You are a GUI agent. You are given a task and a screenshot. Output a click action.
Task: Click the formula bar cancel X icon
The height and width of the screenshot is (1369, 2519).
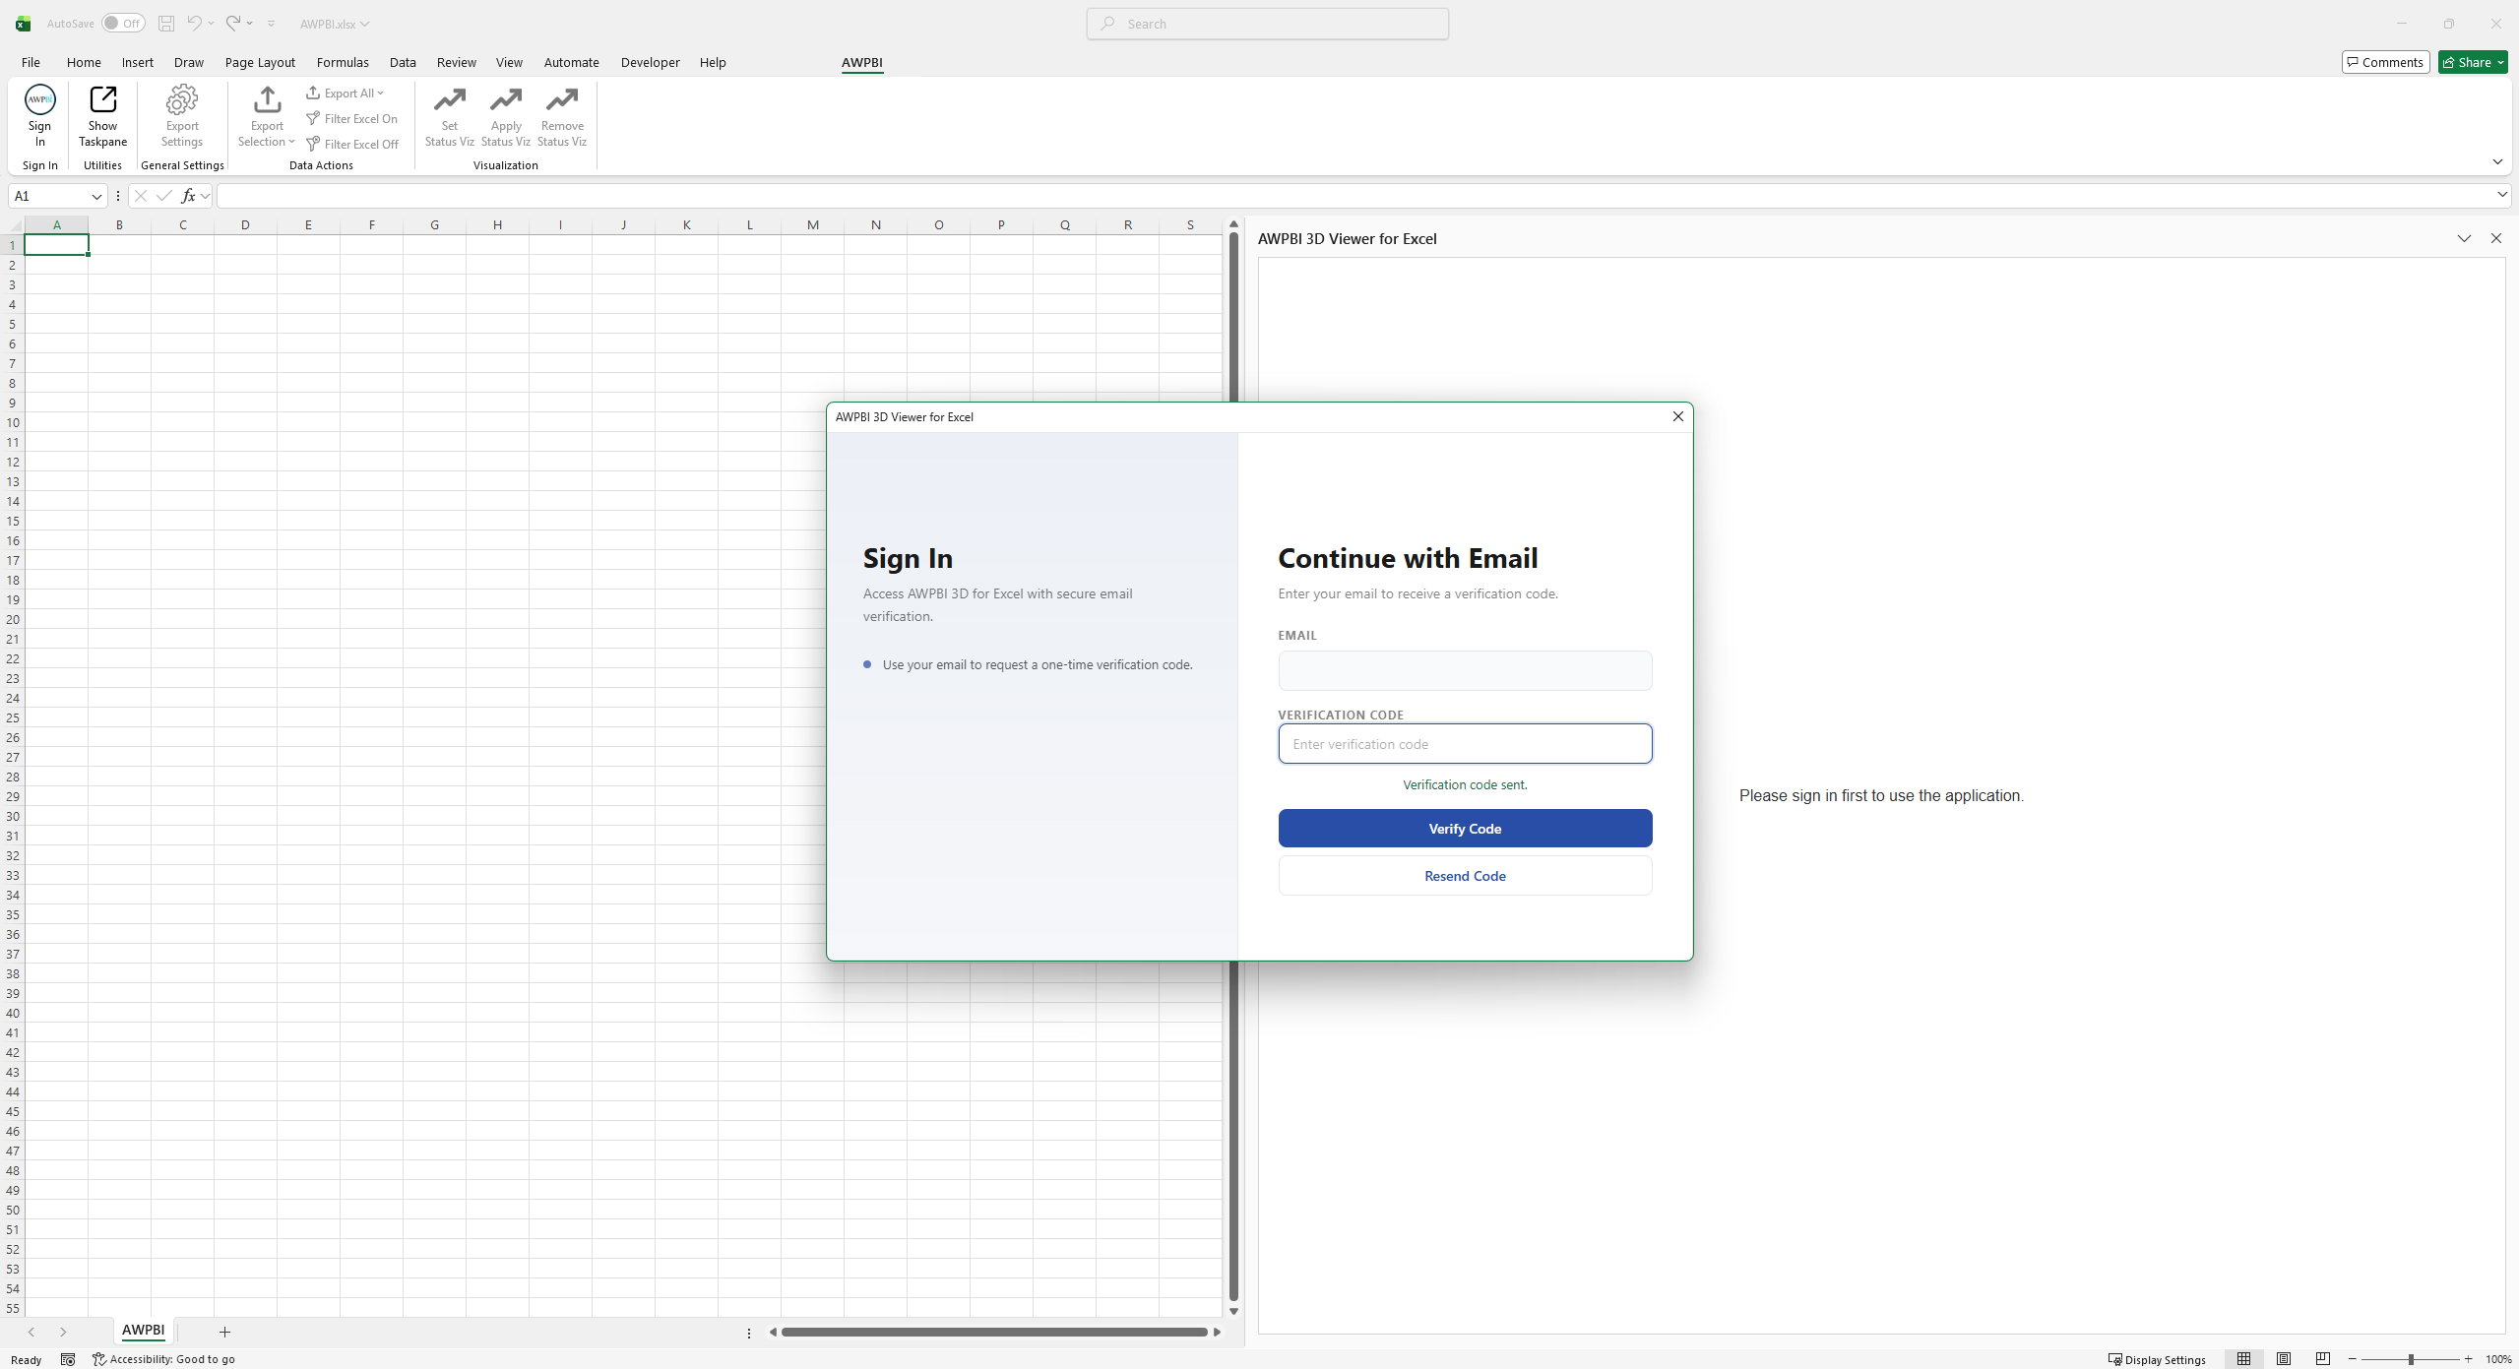pos(141,196)
